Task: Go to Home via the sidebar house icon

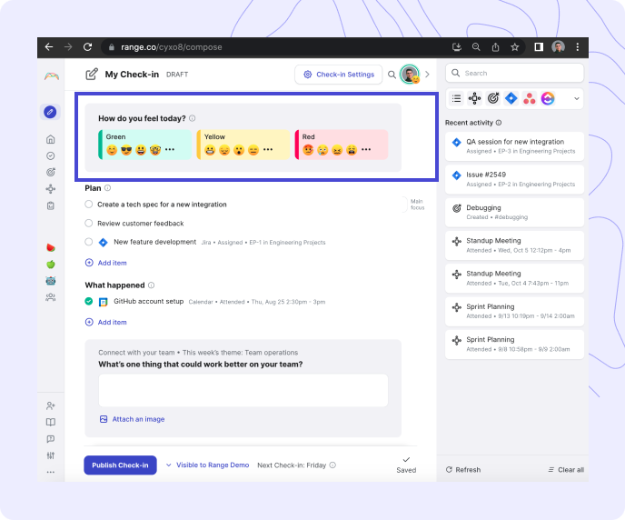Action: pos(51,139)
